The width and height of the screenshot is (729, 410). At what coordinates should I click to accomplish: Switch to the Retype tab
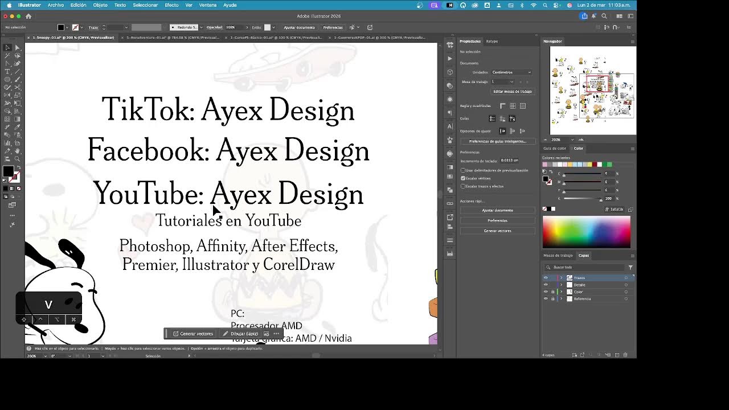[x=492, y=42]
